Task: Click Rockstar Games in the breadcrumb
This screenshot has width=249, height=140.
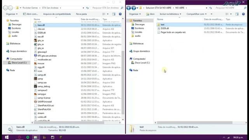Action: pos(30,8)
